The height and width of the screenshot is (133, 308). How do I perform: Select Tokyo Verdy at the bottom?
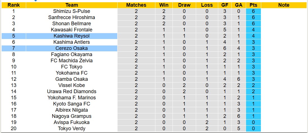pyautogui.click(x=72, y=129)
